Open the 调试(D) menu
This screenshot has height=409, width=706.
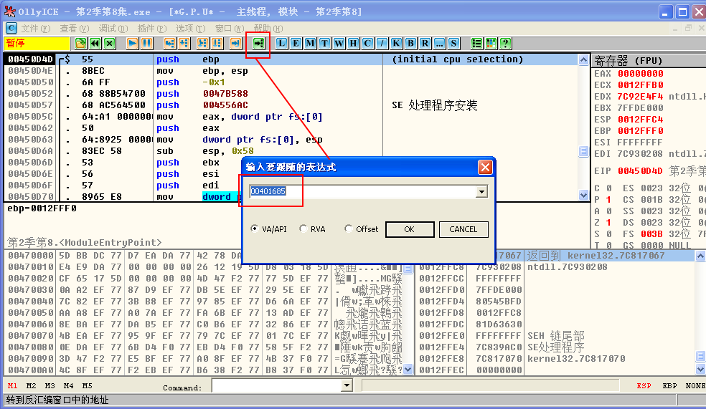113,29
